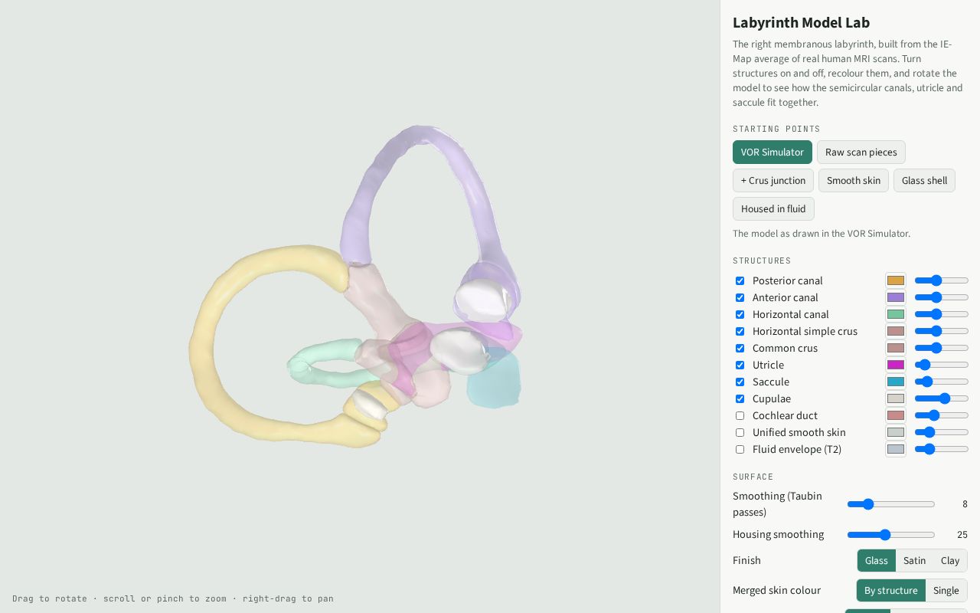
Task: Set Finish to Glass
Action: point(877,560)
